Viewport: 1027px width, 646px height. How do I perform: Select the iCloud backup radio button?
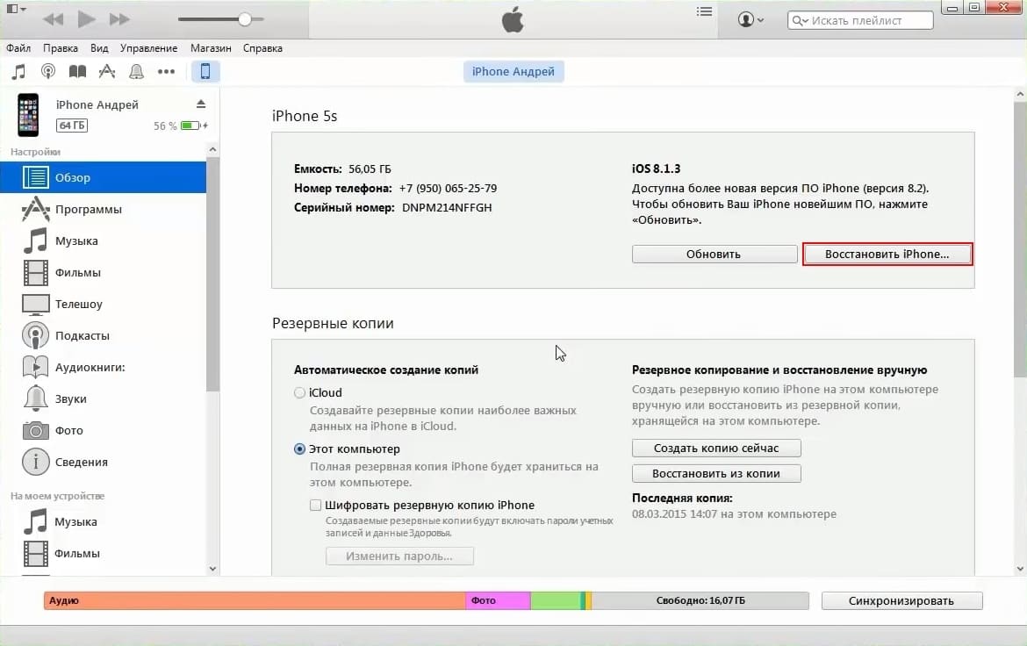(299, 392)
